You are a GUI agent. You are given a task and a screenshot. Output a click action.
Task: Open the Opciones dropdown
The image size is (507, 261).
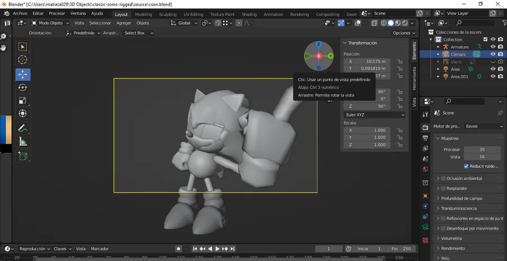pos(404,33)
